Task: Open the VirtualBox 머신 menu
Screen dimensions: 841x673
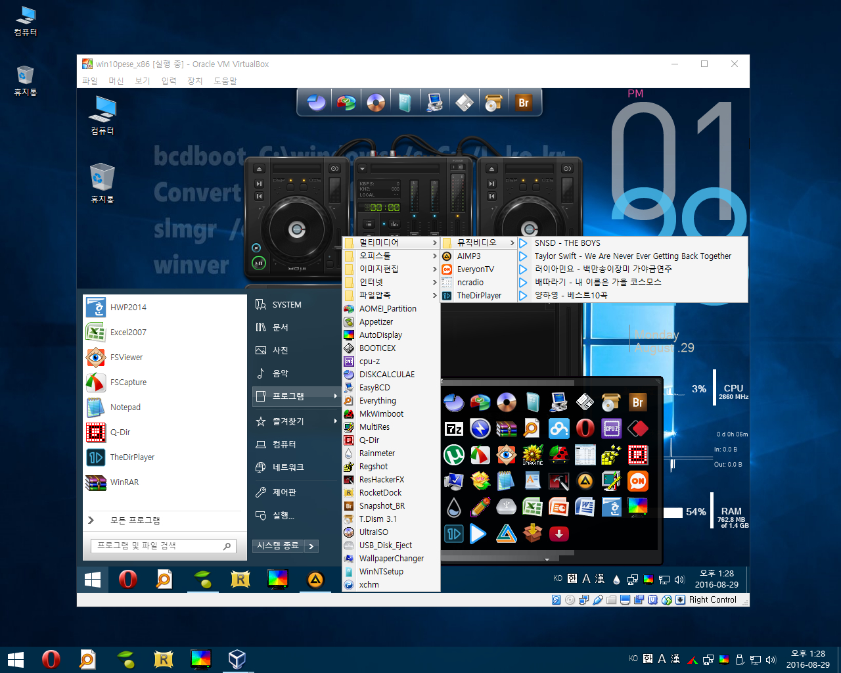Action: click(116, 80)
